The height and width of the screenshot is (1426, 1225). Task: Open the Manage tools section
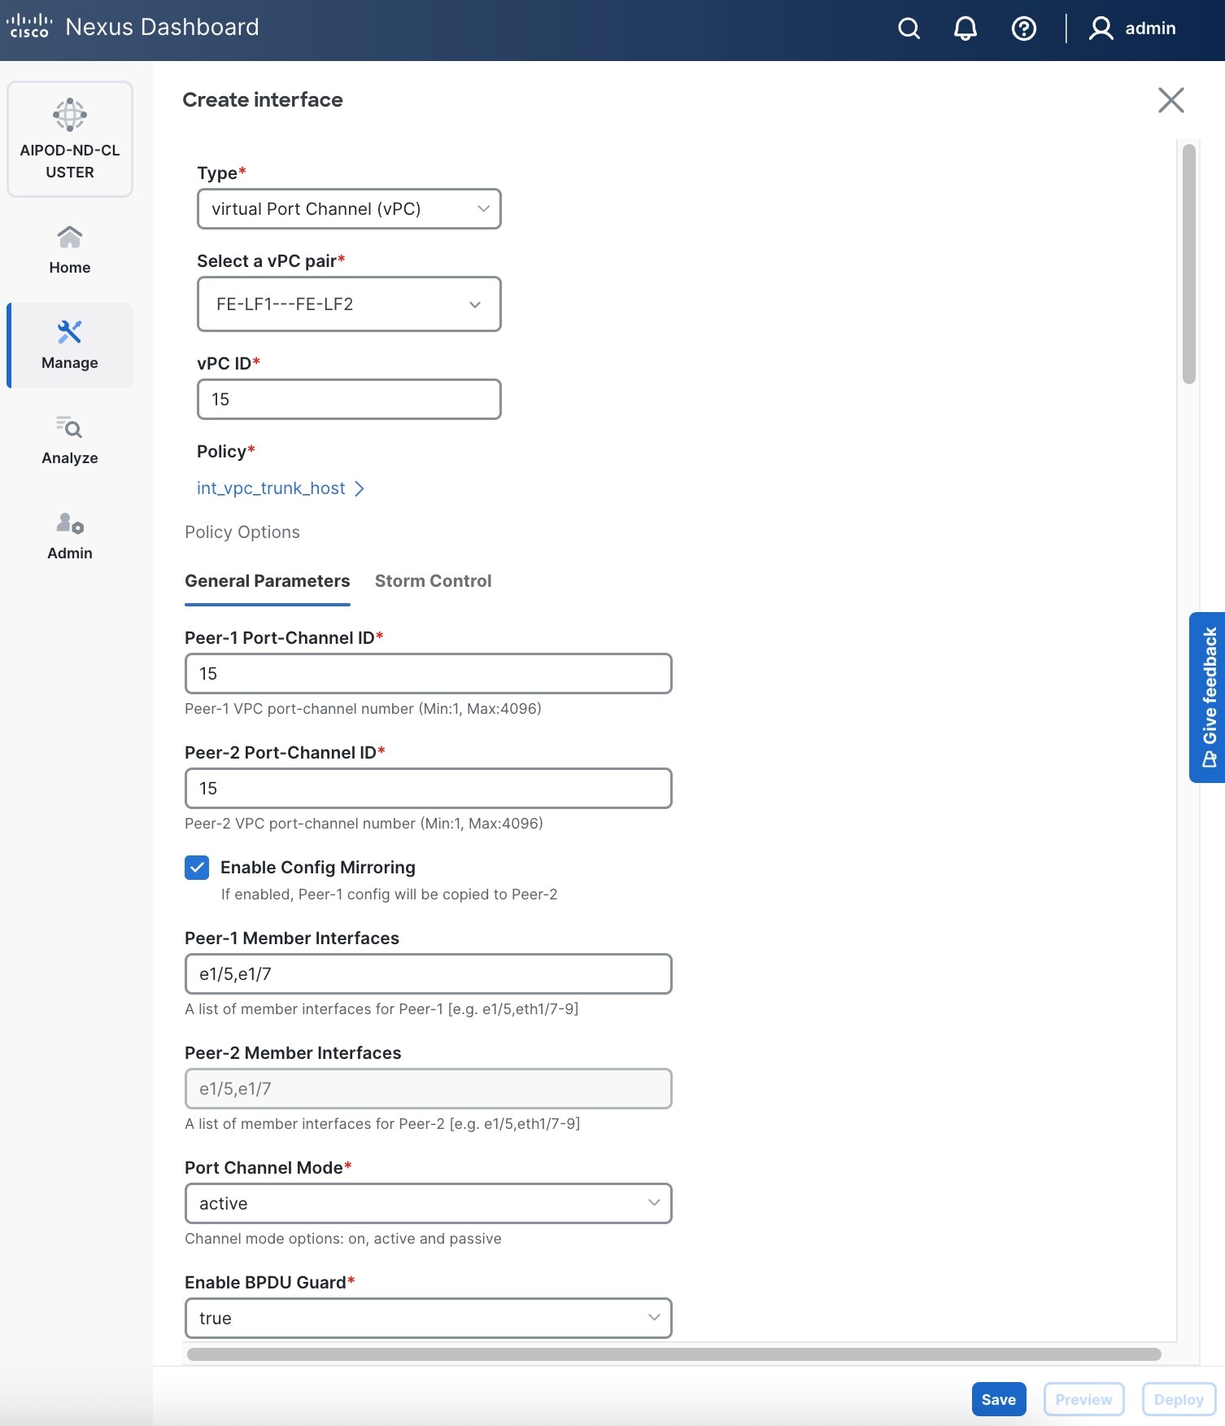(70, 345)
